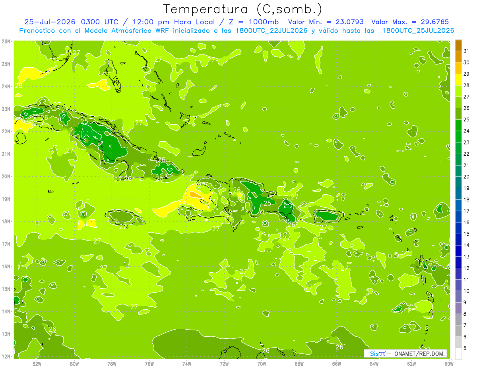Viewport: 477px width, 369px height.
Task: Click the color scale label "10"
Action: point(466,291)
